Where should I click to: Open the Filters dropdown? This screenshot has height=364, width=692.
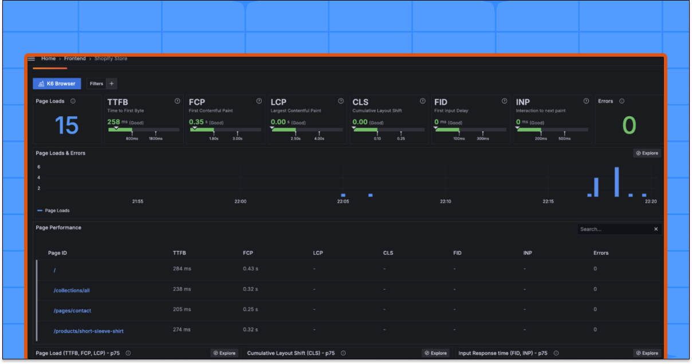tap(96, 84)
